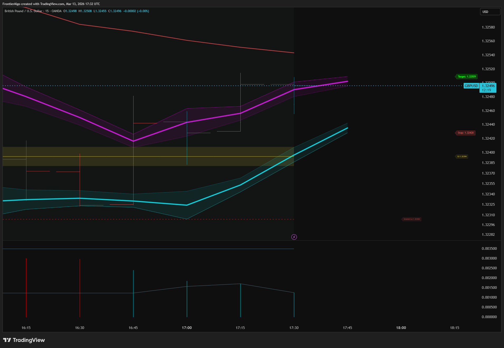Click the 0.003500 indicator scale value
Image resolution: width=504 pixels, height=348 pixels.
[489, 248]
